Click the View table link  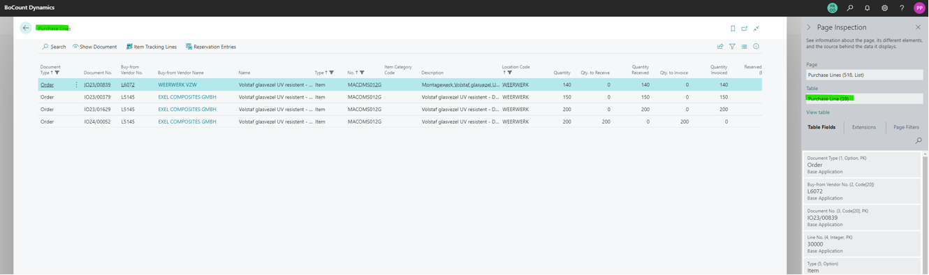click(x=818, y=112)
